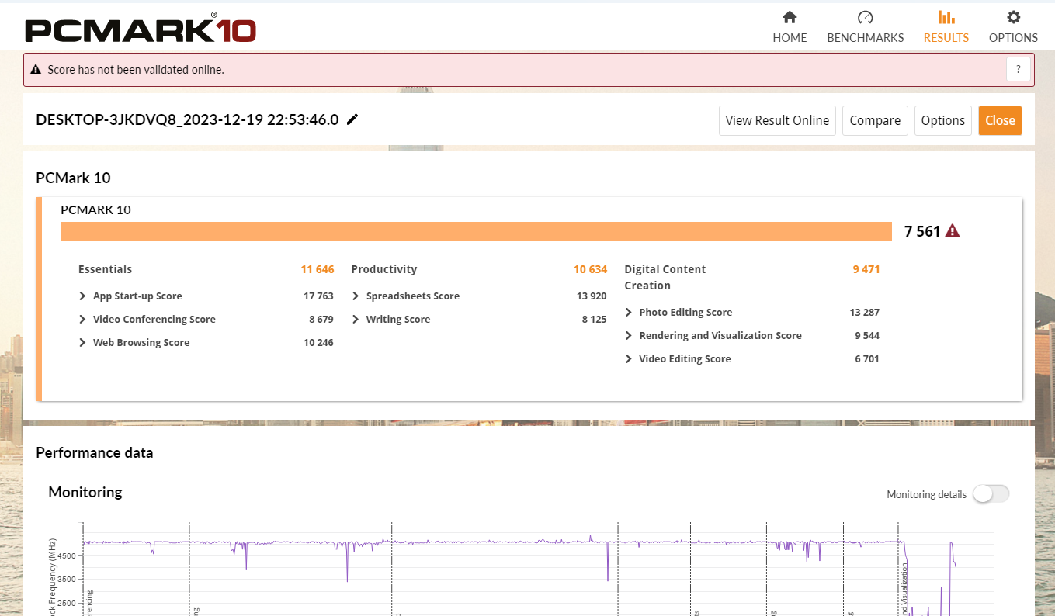Click the Results bar chart icon
The image size is (1055, 616).
pos(946,17)
